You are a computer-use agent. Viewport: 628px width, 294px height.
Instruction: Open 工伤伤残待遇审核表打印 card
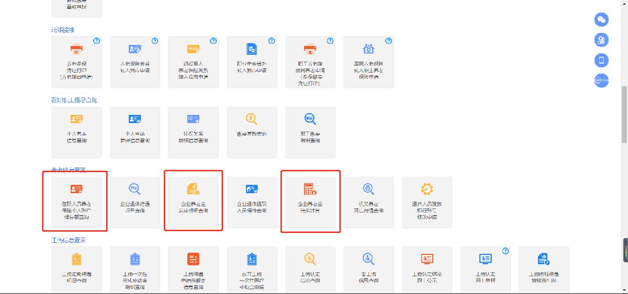544,269
